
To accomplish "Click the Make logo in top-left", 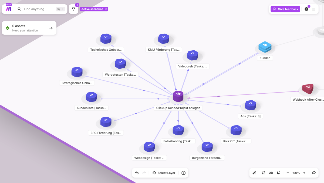I will click(9, 9).
